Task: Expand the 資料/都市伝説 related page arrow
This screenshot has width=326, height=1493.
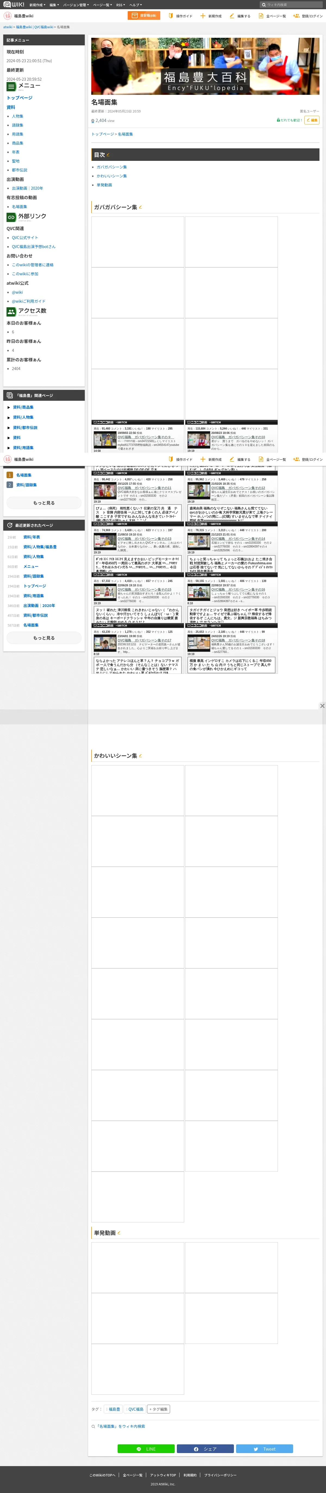Action: coord(9,428)
